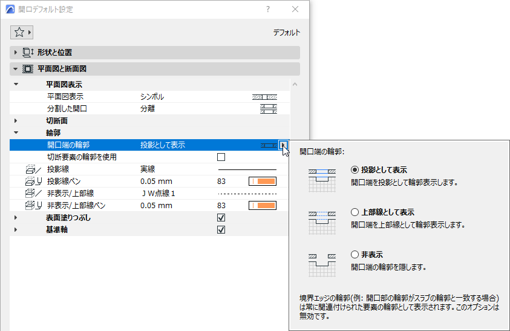Select 投影として表示 radio button

click(355, 170)
